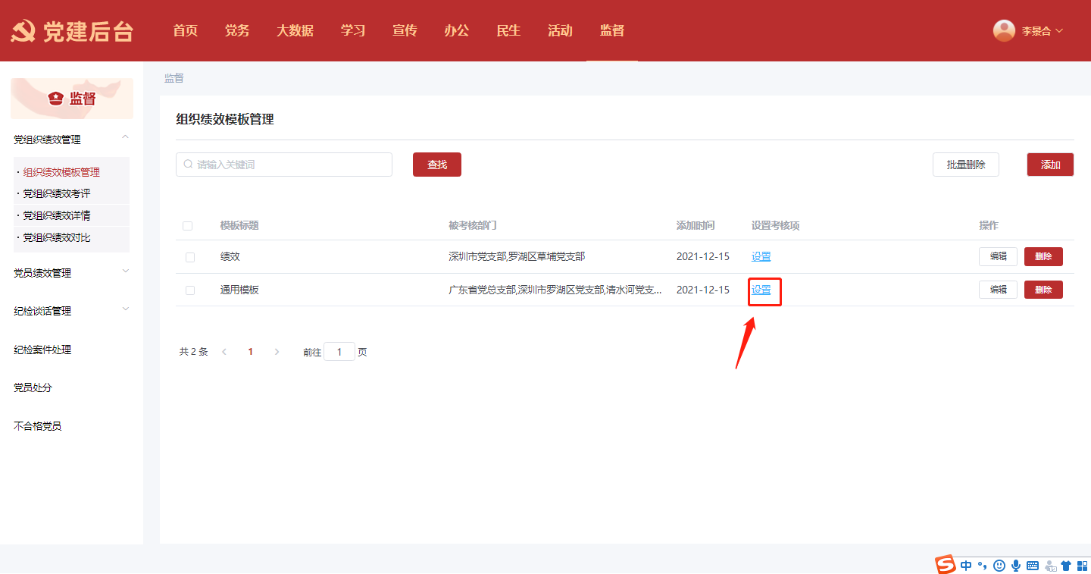Switch to the 大数据 top menu

point(295,31)
